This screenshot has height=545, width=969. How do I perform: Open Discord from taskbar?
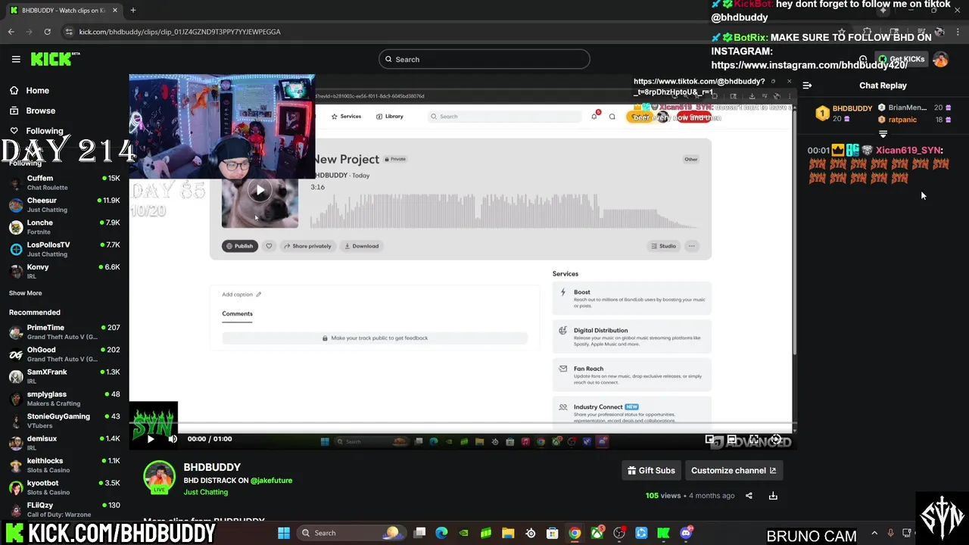(x=686, y=533)
